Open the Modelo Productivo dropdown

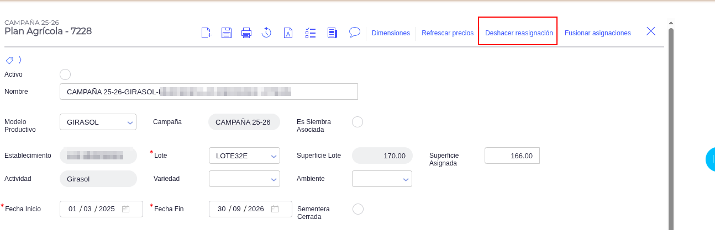click(x=98, y=122)
